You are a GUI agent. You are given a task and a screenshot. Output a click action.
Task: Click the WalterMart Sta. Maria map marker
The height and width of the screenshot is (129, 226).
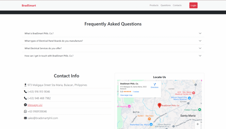pos(151,124)
